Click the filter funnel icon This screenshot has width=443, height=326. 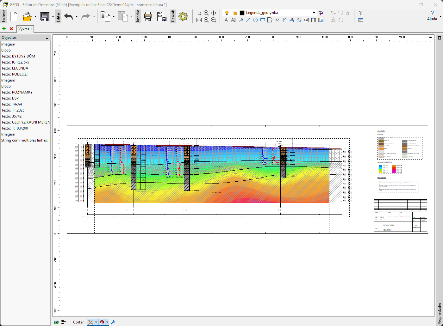[360, 13]
